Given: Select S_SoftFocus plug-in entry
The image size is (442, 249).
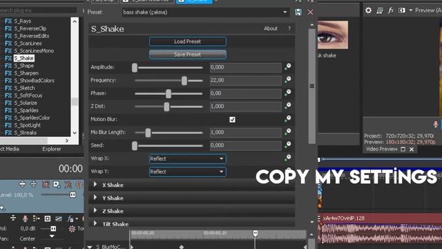Looking at the screenshot, I should (28, 95).
